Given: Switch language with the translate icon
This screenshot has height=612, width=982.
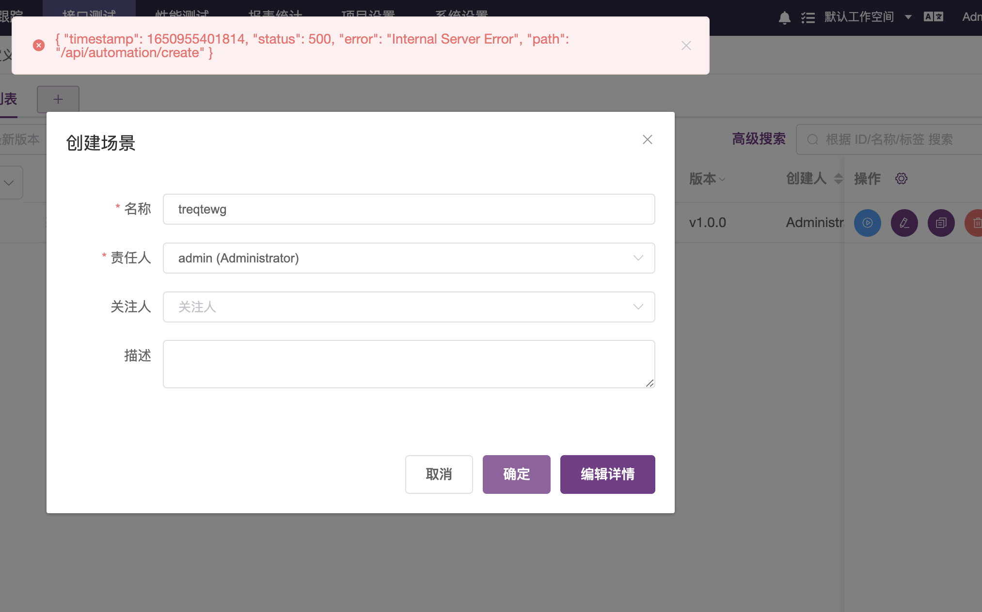Looking at the screenshot, I should 933,17.
